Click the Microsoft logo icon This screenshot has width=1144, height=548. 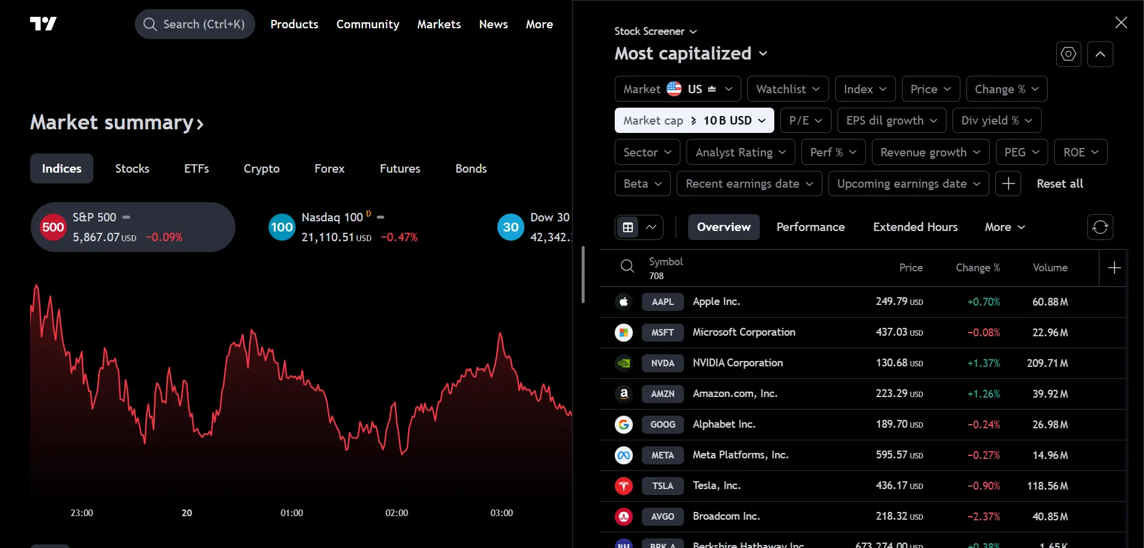coord(624,332)
